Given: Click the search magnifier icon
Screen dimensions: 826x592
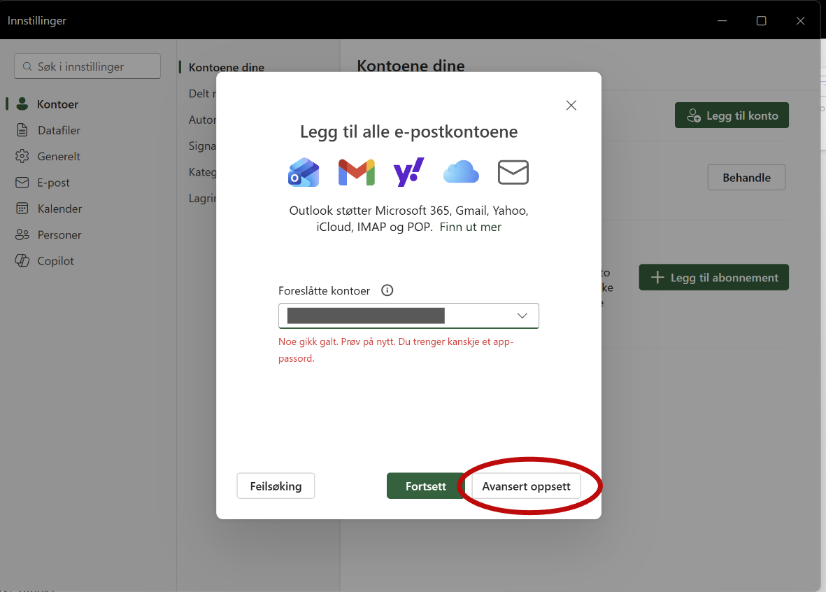Looking at the screenshot, I should (x=27, y=66).
